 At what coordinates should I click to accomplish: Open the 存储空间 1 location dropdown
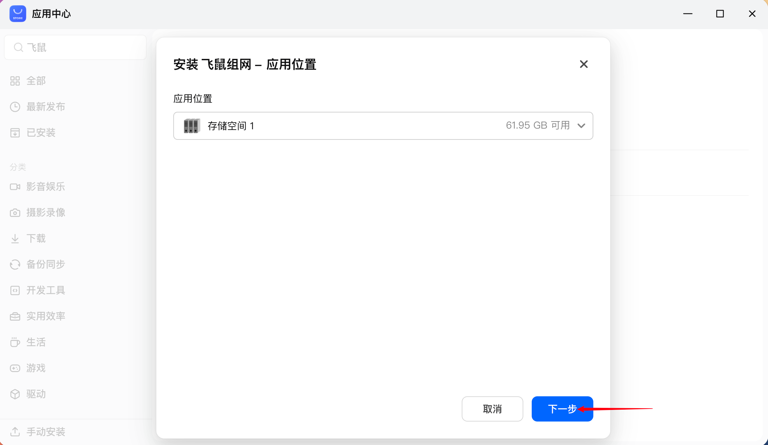click(x=383, y=126)
